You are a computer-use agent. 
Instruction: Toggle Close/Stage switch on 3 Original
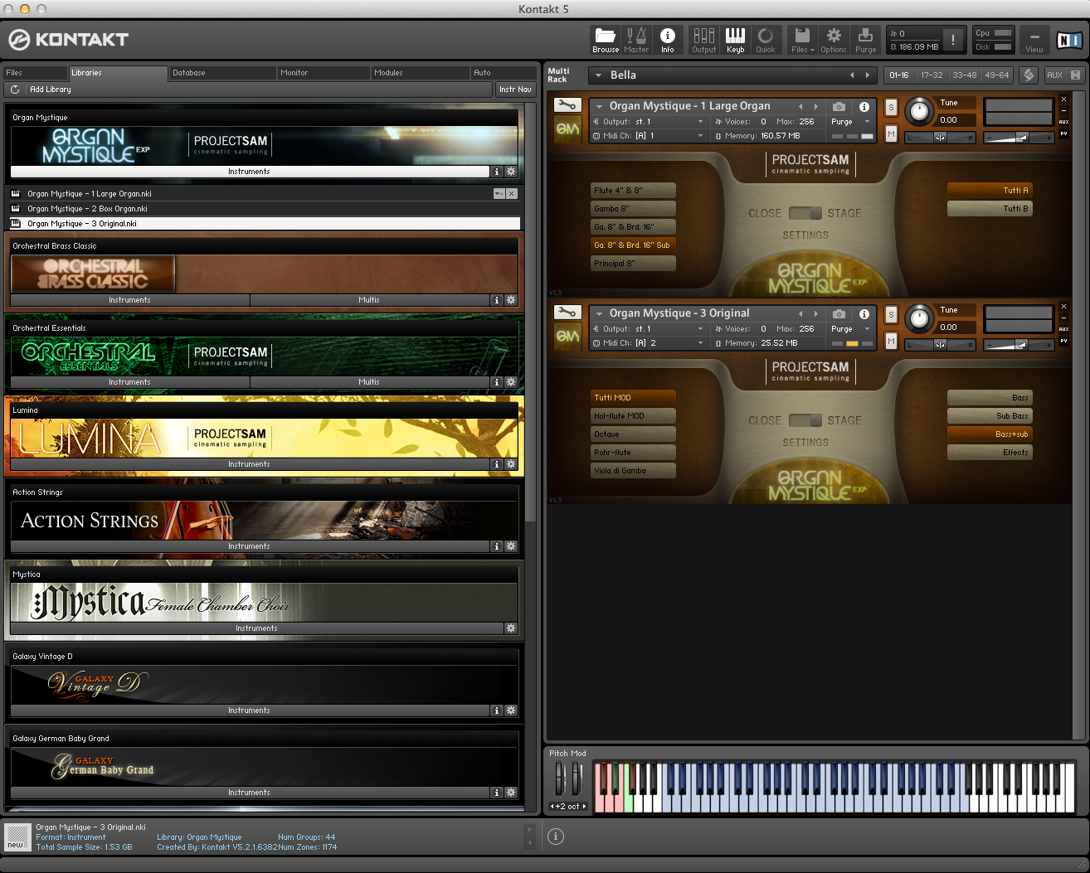(805, 420)
